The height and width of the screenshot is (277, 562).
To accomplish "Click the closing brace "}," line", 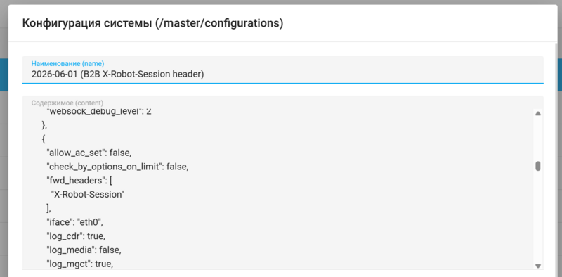I will pos(44,125).
